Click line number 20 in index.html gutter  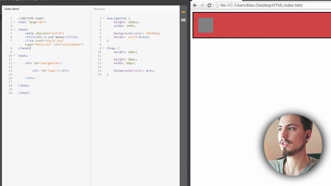[10, 93]
